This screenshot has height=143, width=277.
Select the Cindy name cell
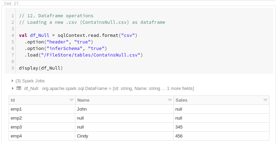point(125,136)
